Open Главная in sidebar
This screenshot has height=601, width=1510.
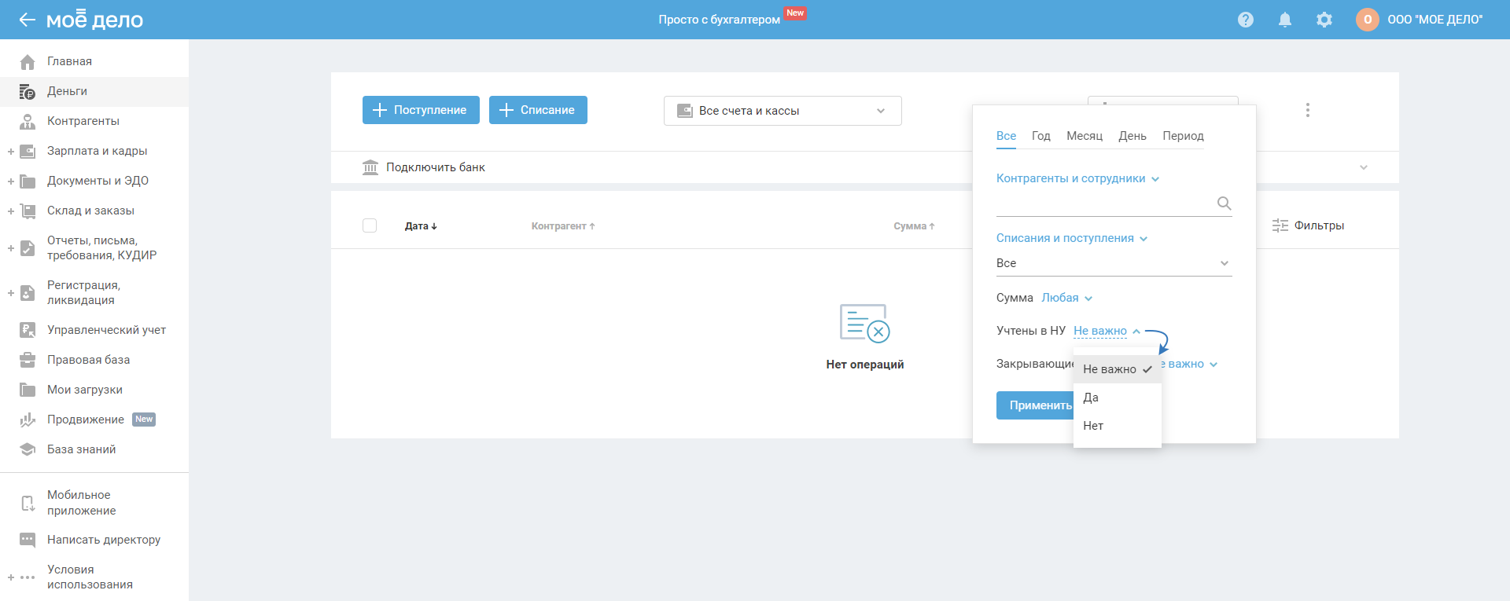pos(69,61)
